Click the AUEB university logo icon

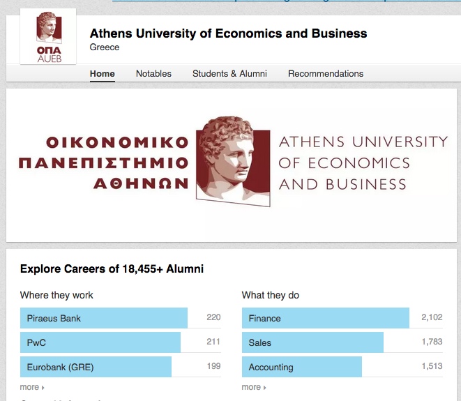click(48, 36)
